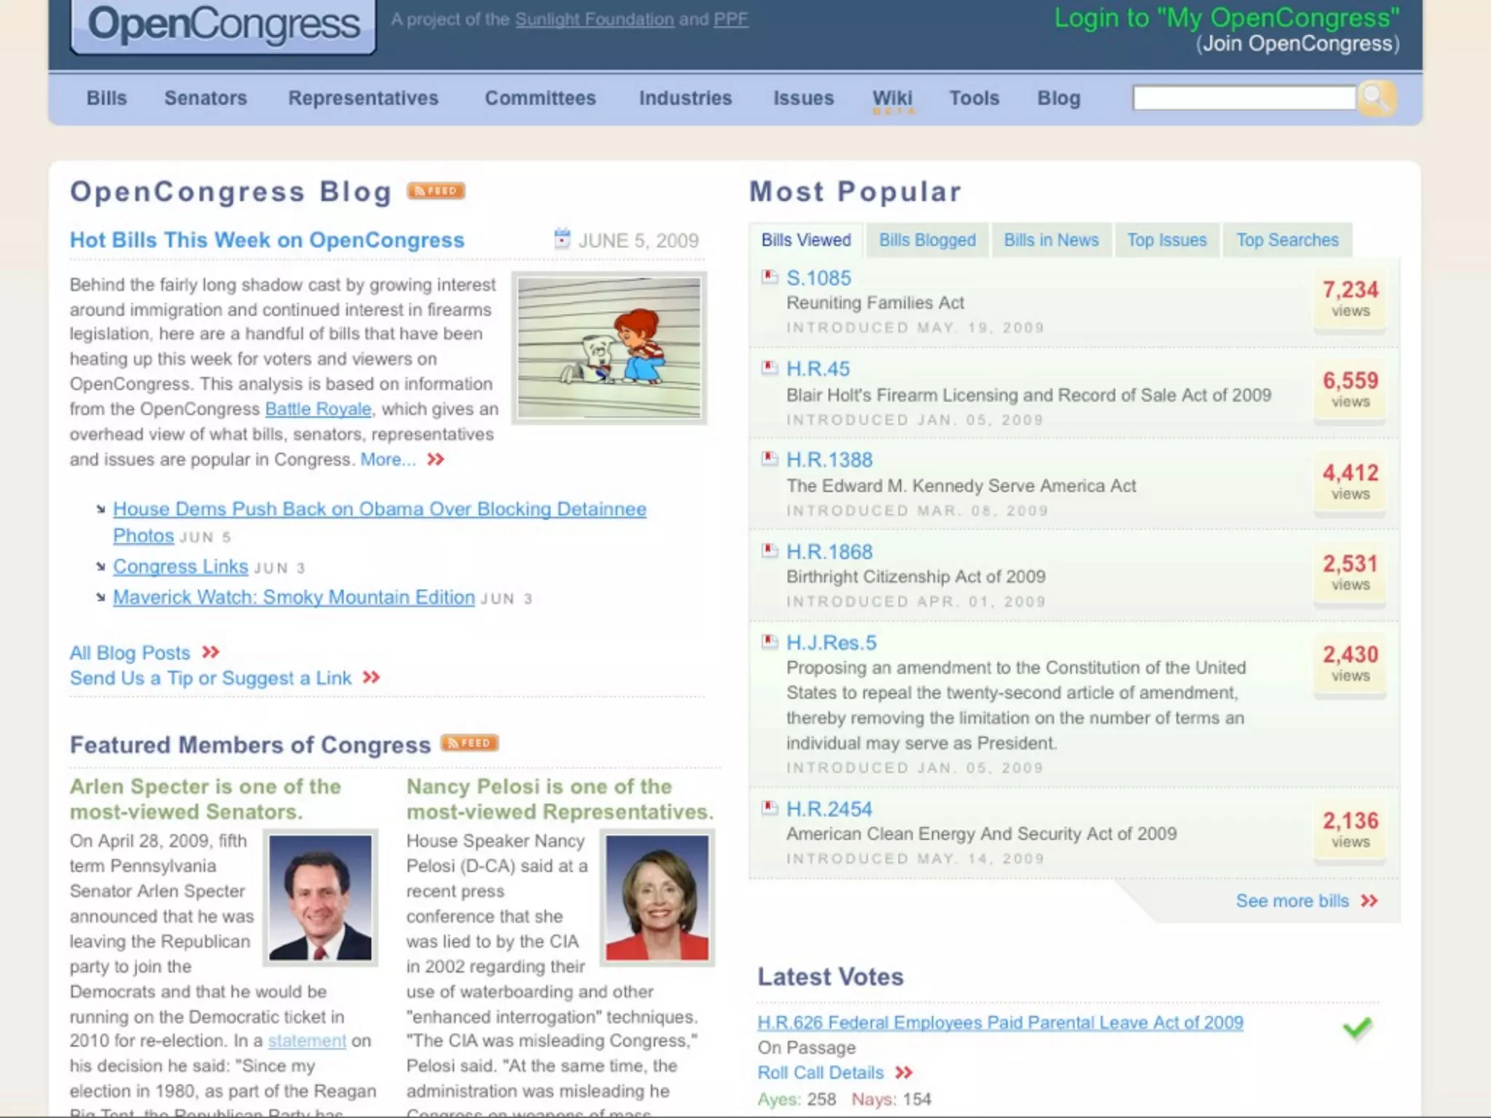The image size is (1491, 1118).
Task: Open the Wiki beta menu item
Action: pyautogui.click(x=892, y=100)
